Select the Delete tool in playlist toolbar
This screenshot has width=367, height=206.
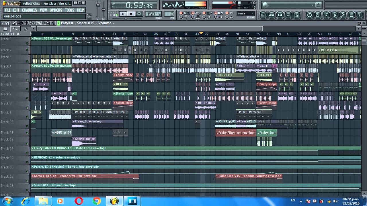[24, 23]
